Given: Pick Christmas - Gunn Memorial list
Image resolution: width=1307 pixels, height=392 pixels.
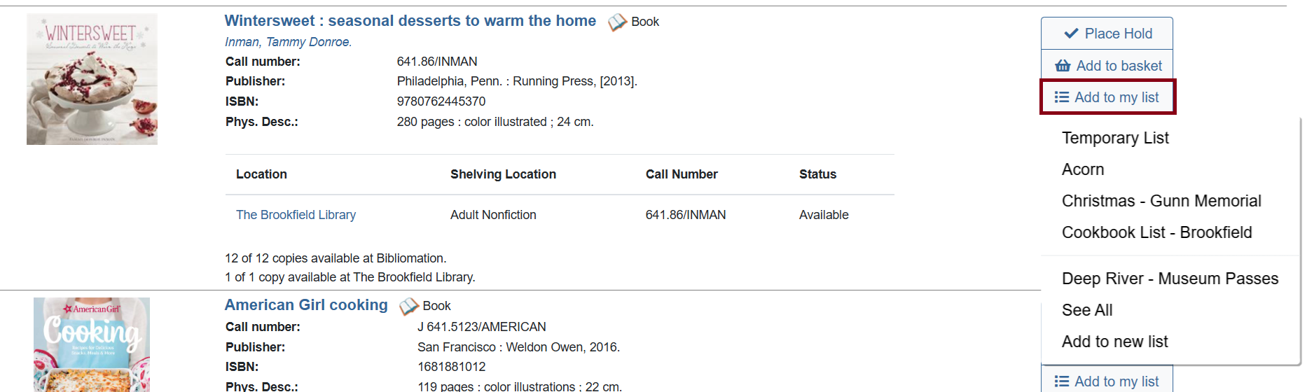Looking at the screenshot, I should [1161, 201].
